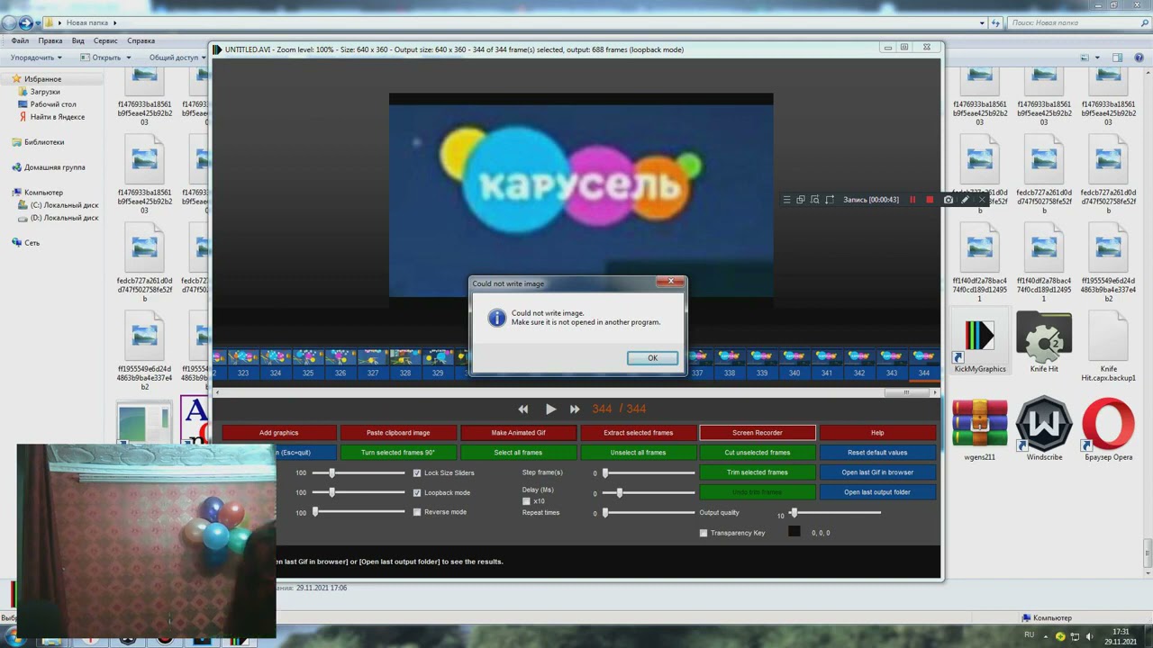Expand address bar history dropdown arrow
Image resolution: width=1153 pixels, height=648 pixels.
coord(982,22)
